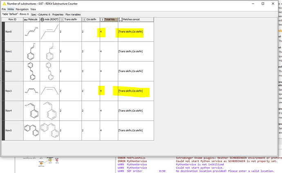Click the Matches concat column header
Image resolution: width=282 pixels, height=173 pixels.
(136, 20)
